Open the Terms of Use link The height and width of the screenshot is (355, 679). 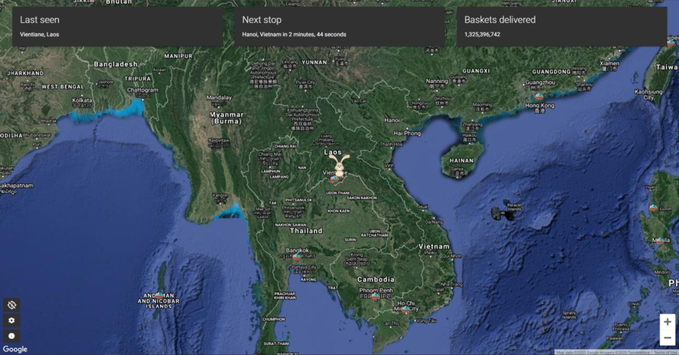(665, 352)
